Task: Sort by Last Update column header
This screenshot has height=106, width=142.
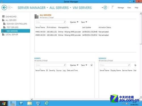Action: (87, 27)
